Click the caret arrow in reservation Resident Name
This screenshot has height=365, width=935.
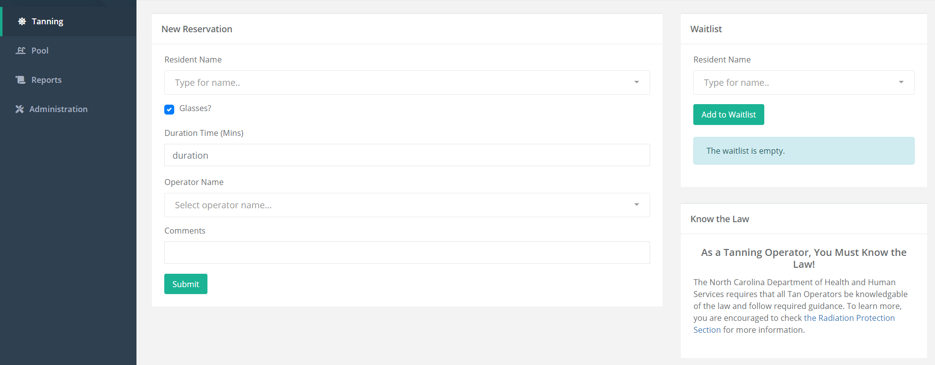[x=637, y=82]
